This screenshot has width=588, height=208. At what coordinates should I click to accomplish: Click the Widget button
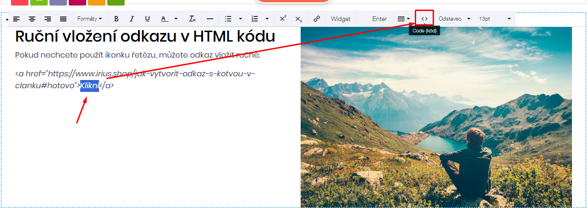[341, 19]
